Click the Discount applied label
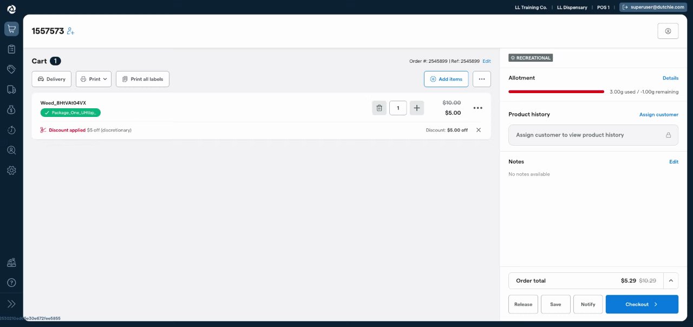Screen dimensions: 693x327 point(67,130)
